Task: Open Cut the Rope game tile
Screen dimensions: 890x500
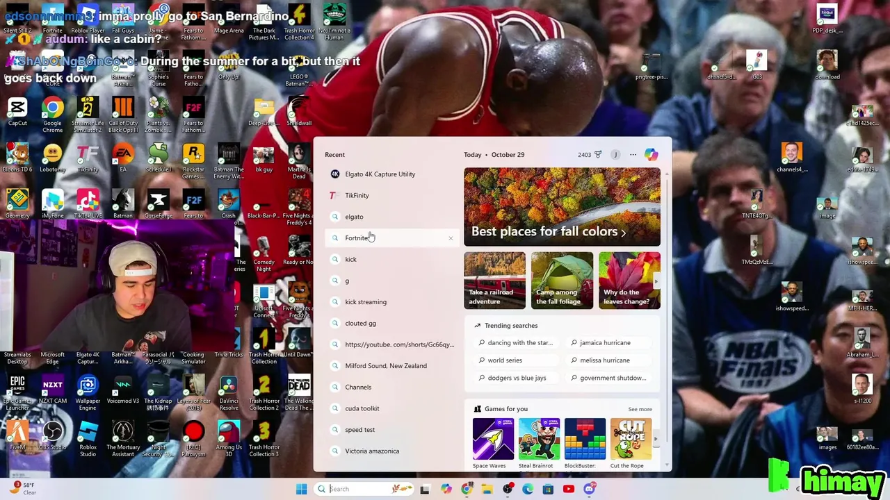Action: tap(631, 444)
